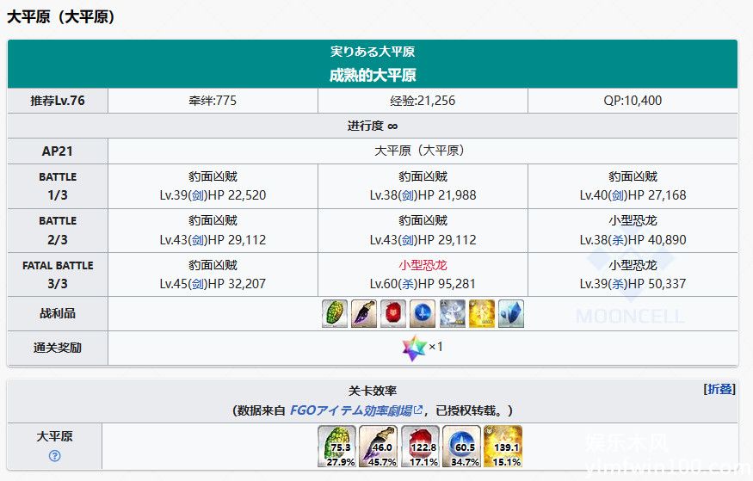Click the red 小型恐龙 boss name
Viewport: 753px width, 481px height.
click(x=423, y=265)
